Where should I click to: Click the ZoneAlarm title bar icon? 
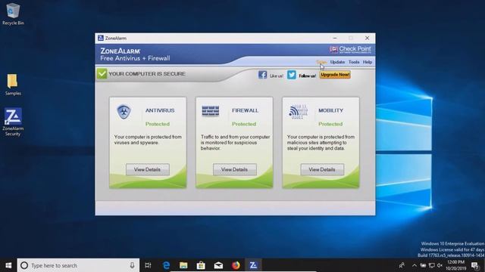coord(101,39)
